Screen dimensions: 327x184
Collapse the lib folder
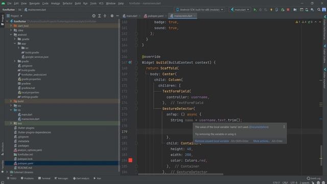[x=11, y=110]
